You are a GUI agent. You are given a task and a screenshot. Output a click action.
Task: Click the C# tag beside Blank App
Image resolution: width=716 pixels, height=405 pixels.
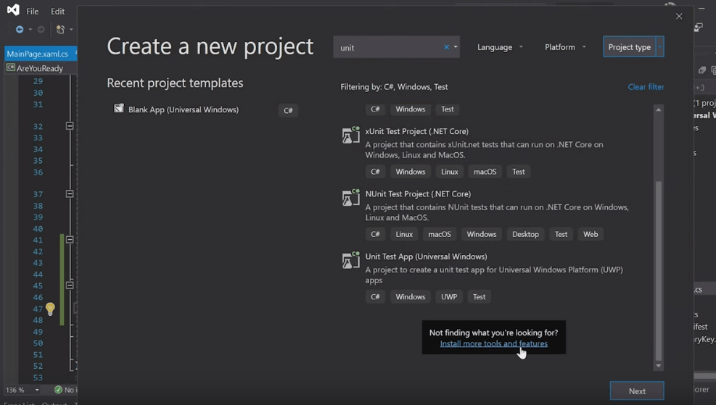(x=288, y=110)
